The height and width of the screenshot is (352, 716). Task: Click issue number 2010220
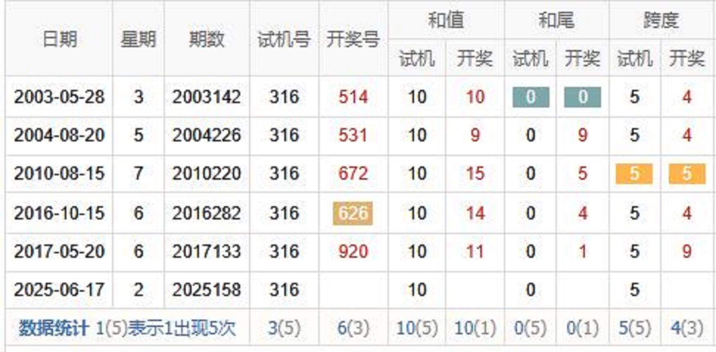(207, 174)
